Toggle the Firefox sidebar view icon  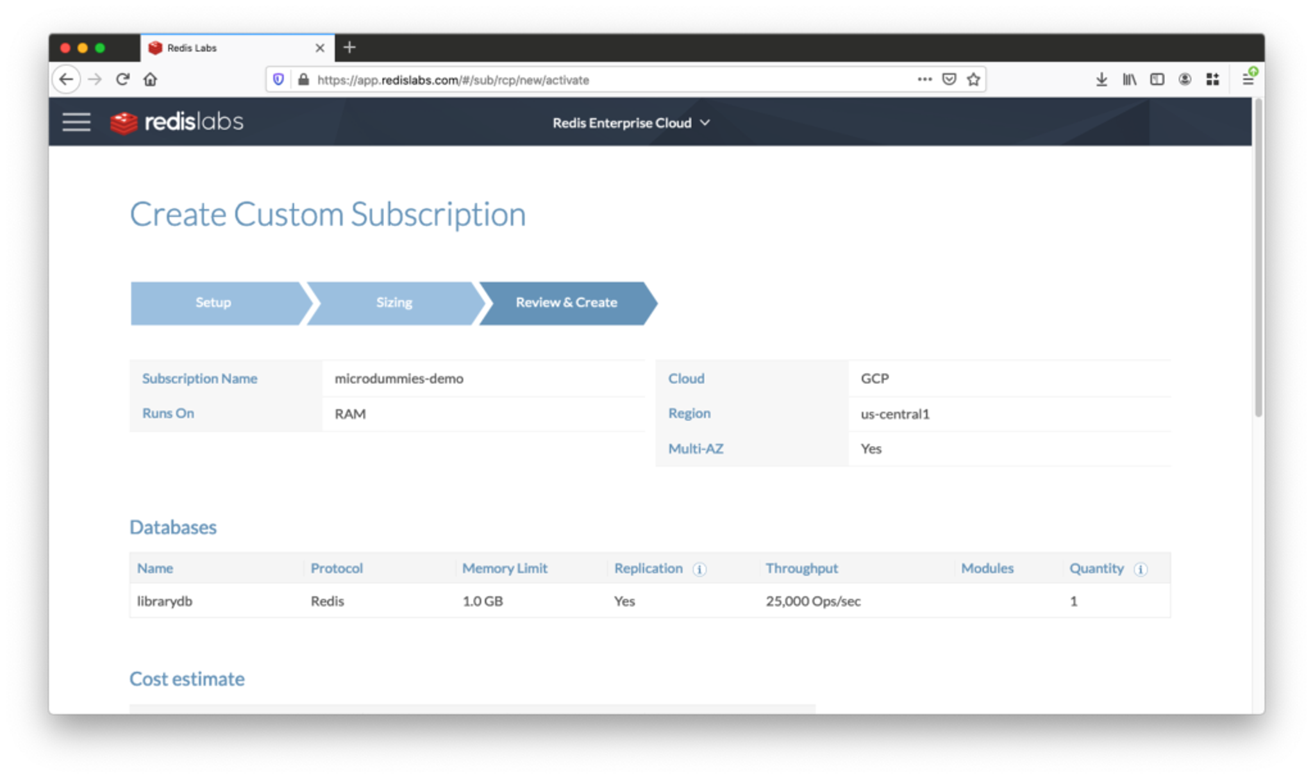(1157, 79)
